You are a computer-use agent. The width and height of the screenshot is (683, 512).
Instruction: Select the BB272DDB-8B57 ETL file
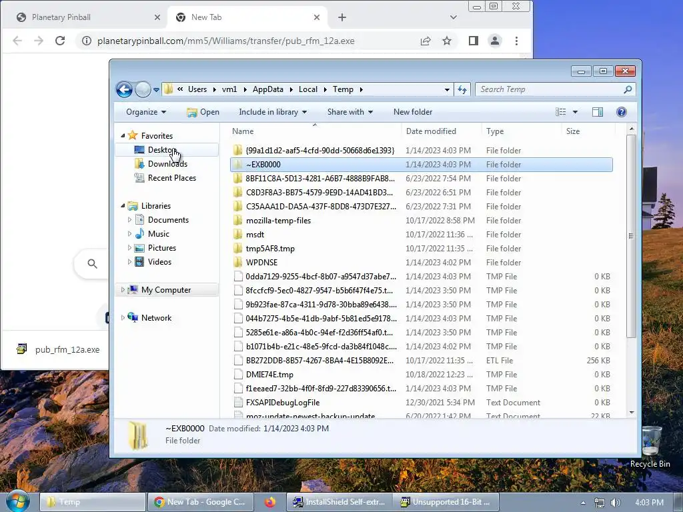[x=422, y=361]
